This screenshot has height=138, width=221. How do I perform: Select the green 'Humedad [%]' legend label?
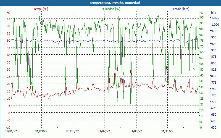pyautogui.click(x=111, y=9)
